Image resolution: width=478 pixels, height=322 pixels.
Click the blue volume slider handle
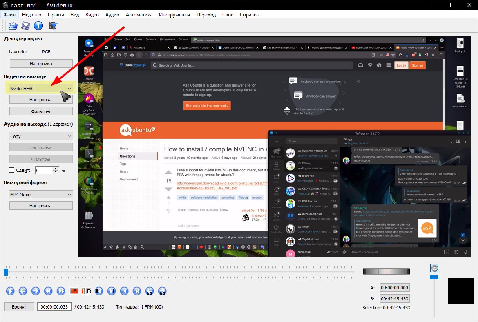coord(434,277)
